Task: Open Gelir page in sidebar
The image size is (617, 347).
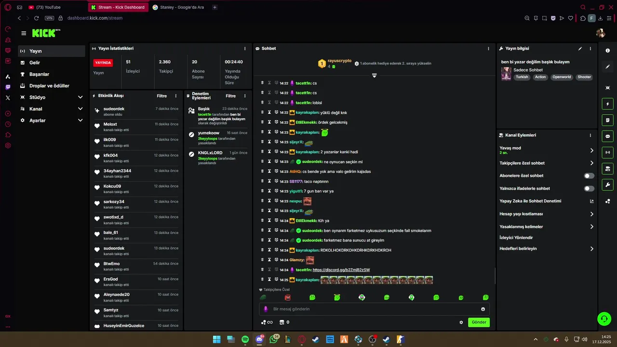Action: (x=52, y=63)
